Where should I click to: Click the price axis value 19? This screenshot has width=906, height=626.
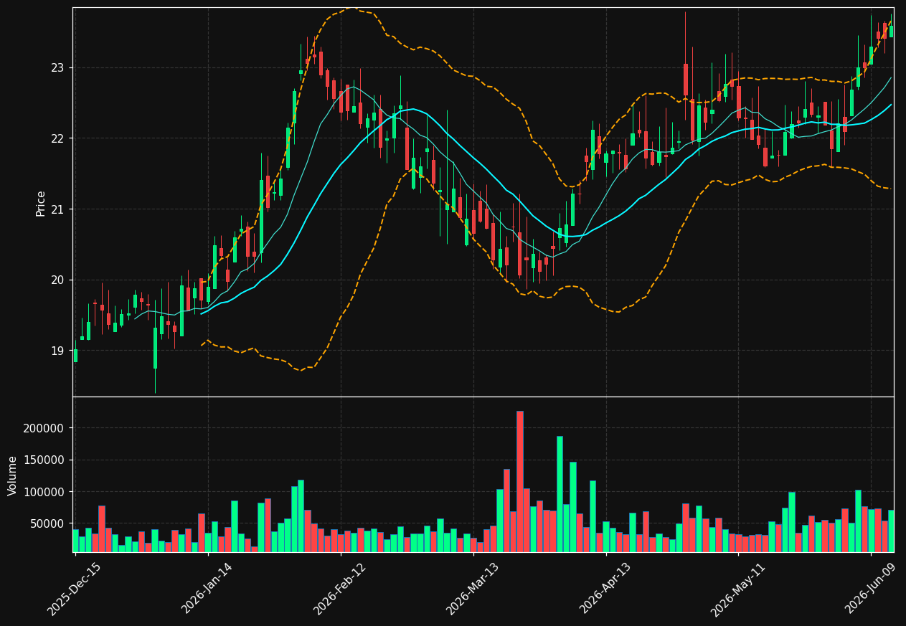(x=57, y=351)
